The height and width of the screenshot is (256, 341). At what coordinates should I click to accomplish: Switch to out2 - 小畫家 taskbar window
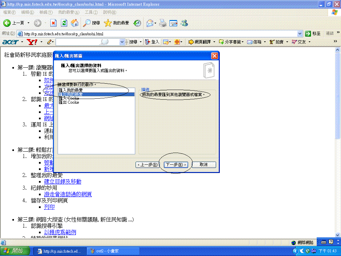(107, 251)
